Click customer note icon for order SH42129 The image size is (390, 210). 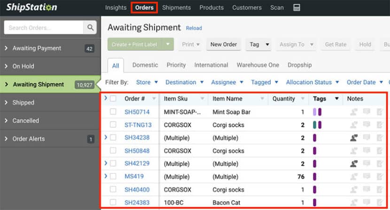click(353, 163)
